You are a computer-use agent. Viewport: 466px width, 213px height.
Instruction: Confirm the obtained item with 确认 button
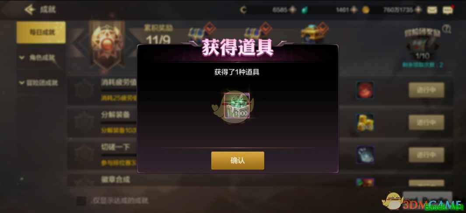[x=238, y=161]
